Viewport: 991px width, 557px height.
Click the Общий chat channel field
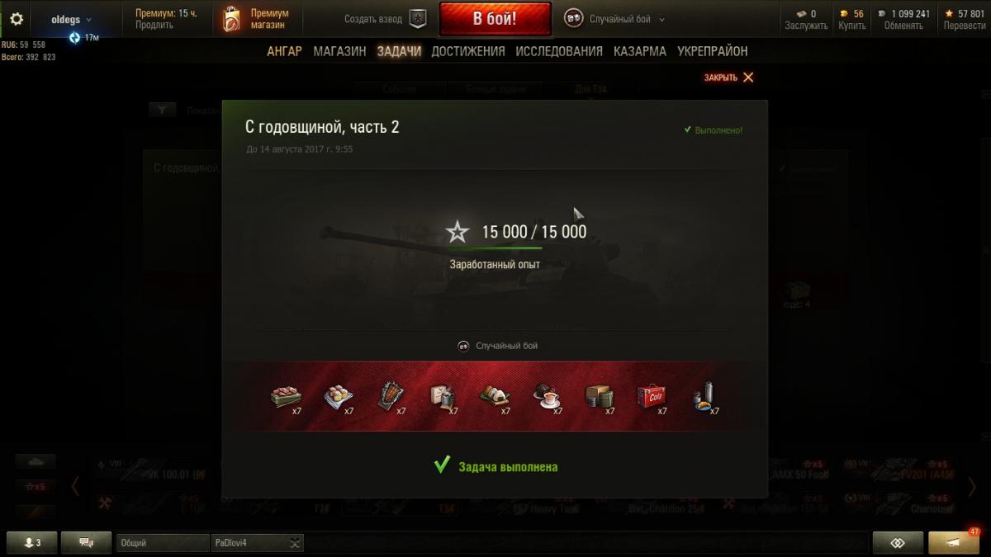[163, 542]
